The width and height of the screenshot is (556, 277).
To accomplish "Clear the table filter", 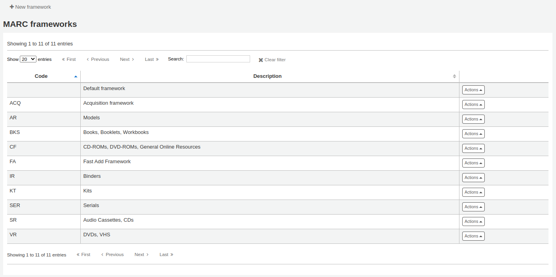I will click(272, 60).
